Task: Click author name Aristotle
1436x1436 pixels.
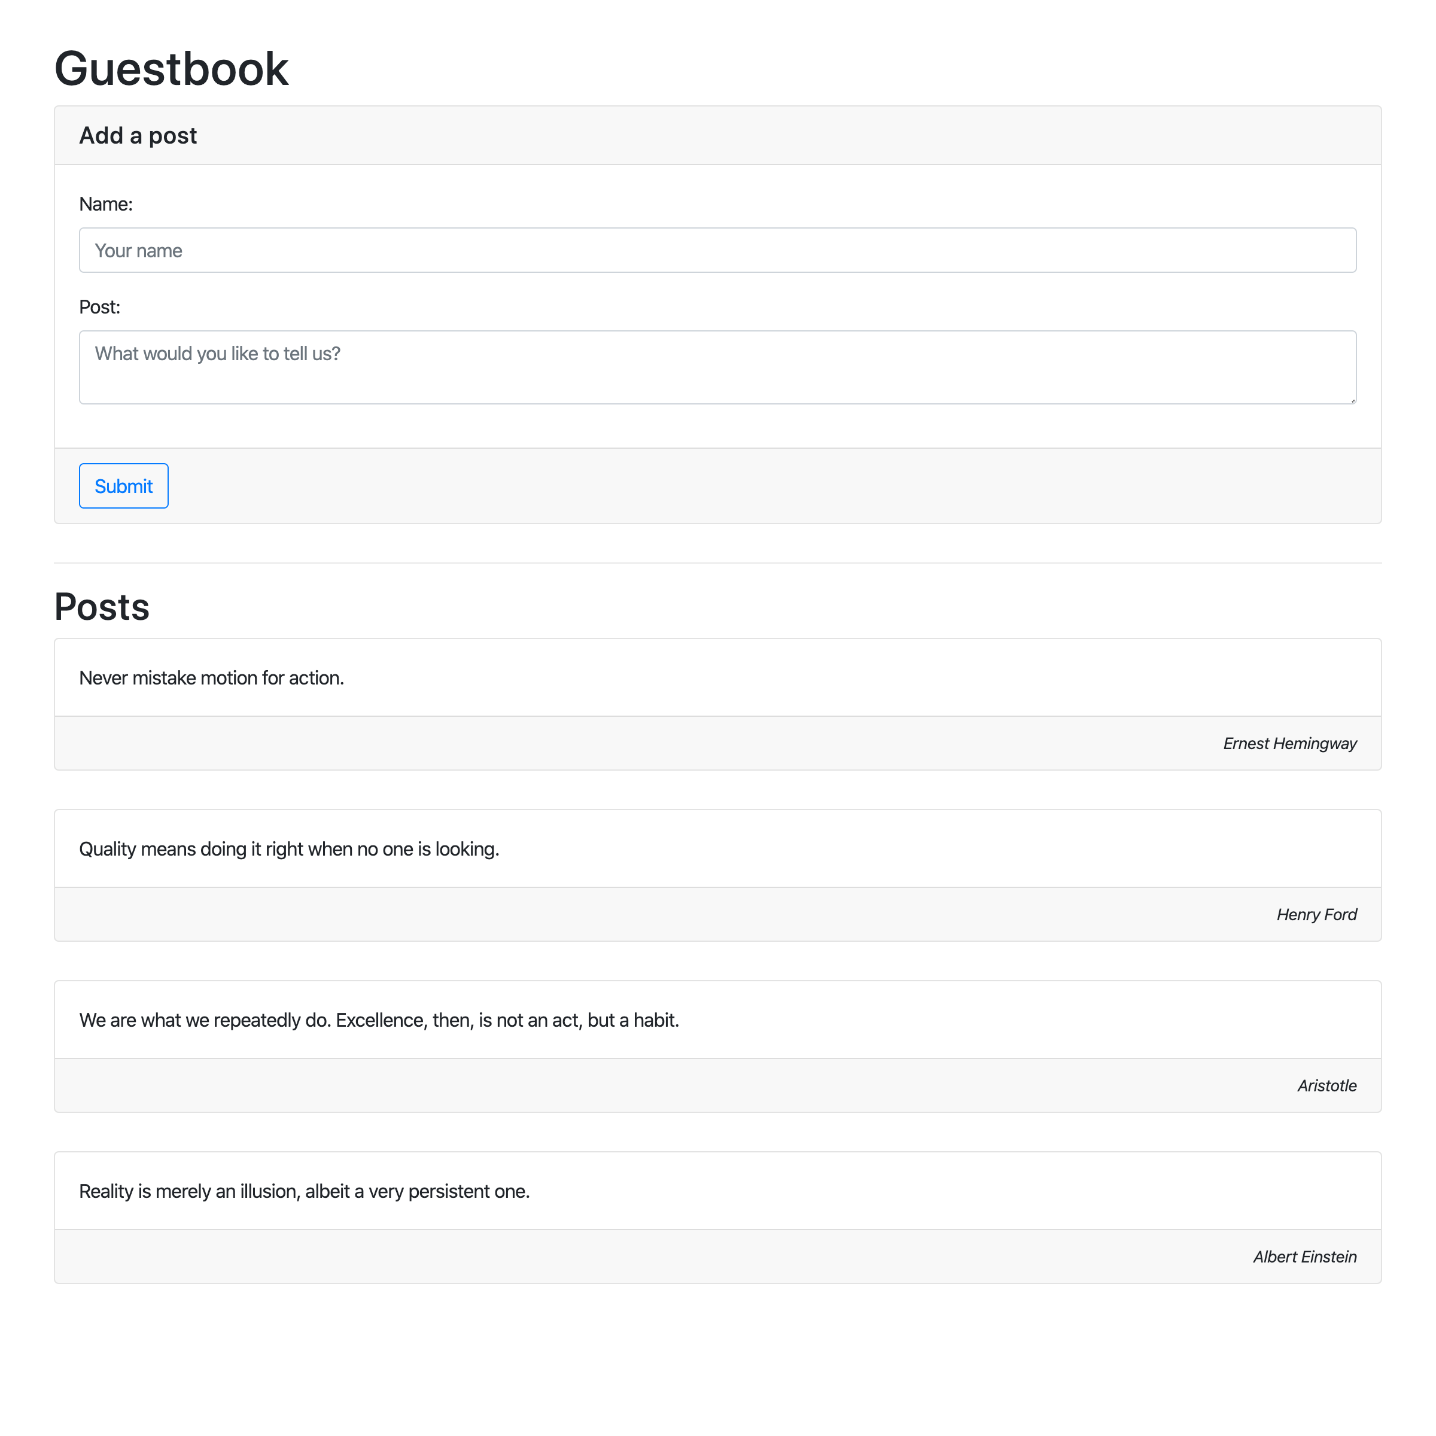Action: tap(1327, 1085)
